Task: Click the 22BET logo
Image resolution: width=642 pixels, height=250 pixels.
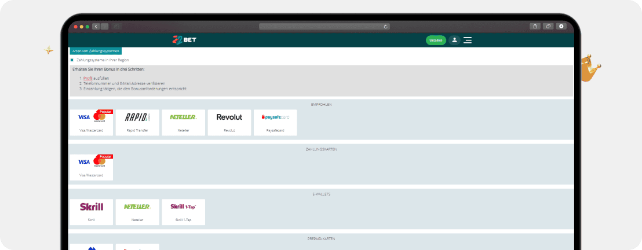Action: pos(184,40)
